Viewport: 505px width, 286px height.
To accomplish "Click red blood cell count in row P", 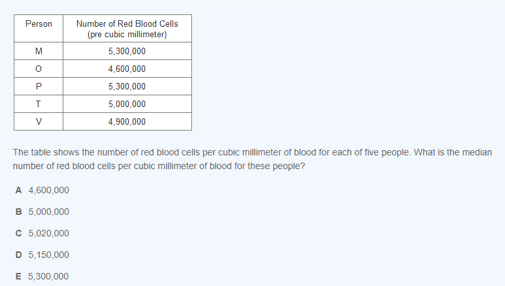I will click(x=127, y=87).
